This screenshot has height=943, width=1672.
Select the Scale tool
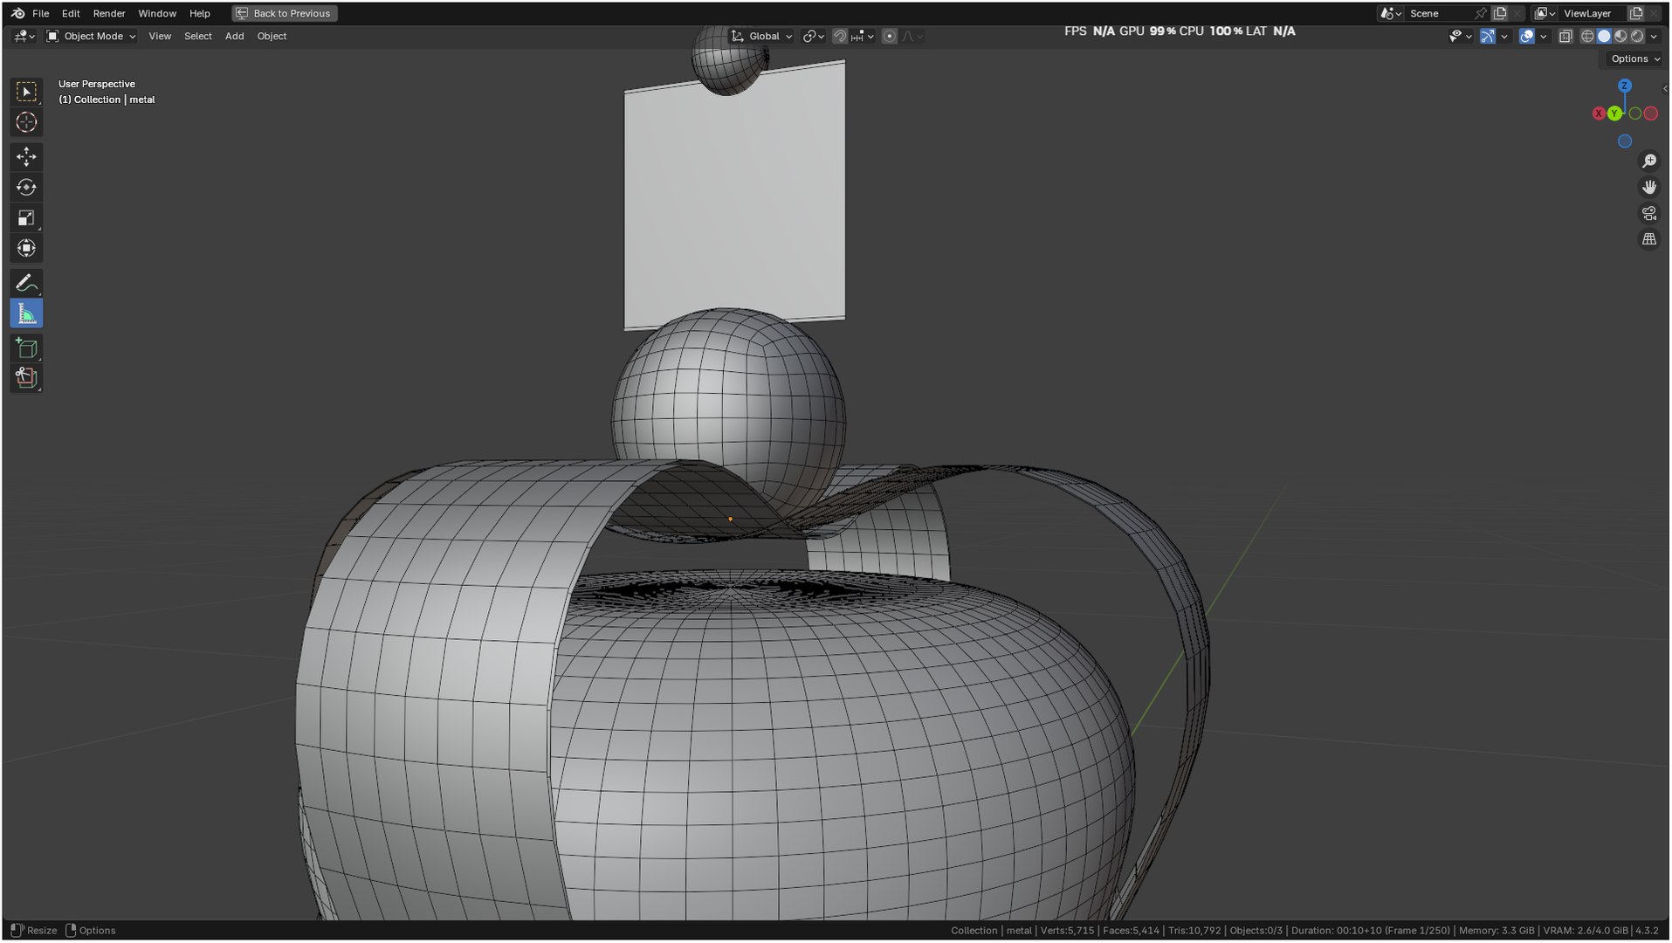pos(26,217)
